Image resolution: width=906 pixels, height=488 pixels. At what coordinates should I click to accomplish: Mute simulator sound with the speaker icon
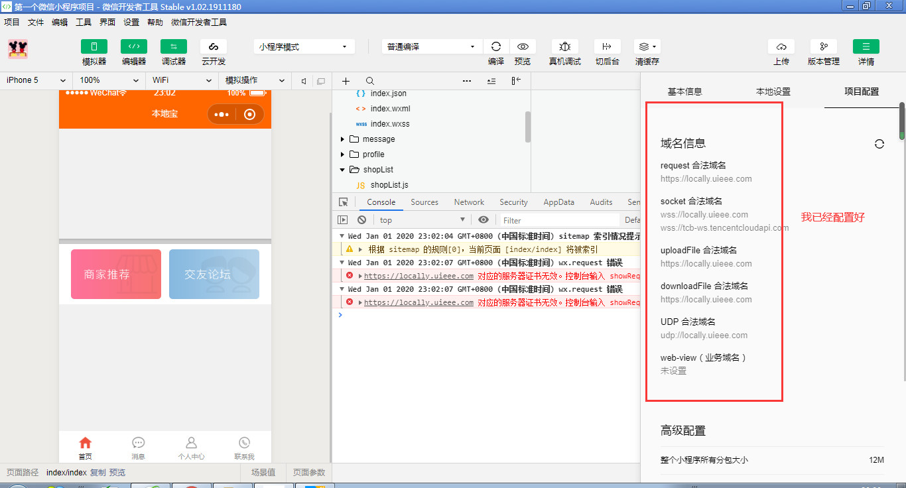tap(304, 81)
